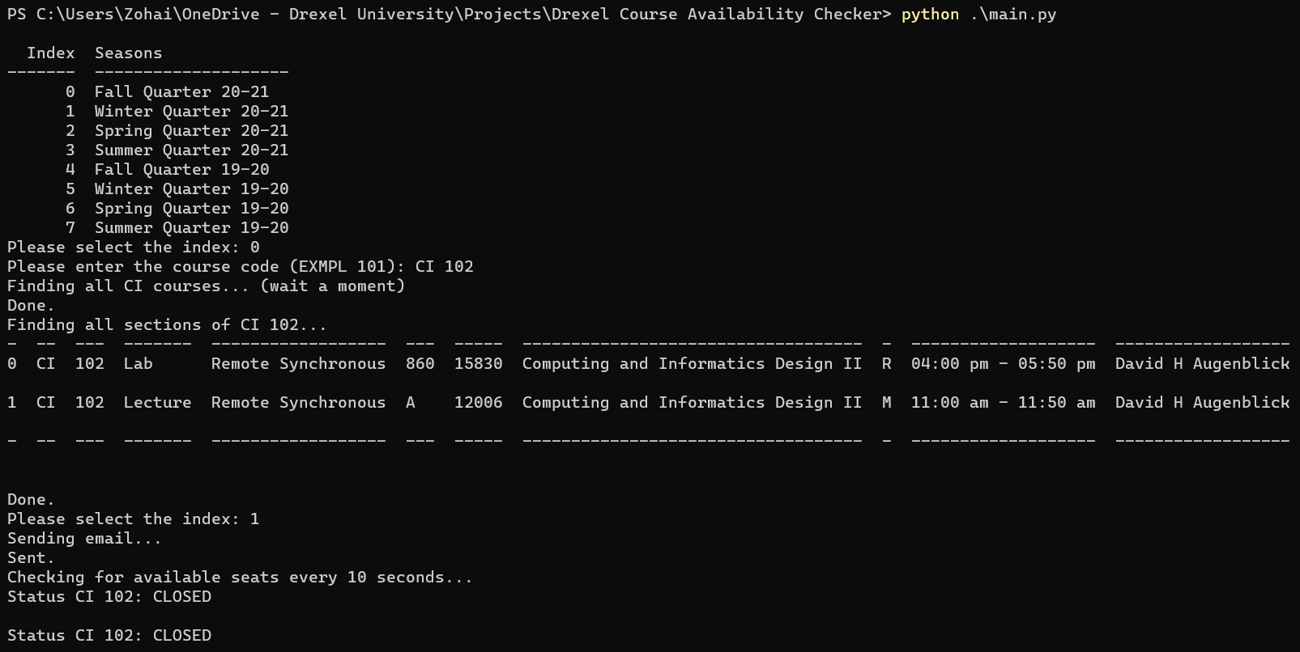The image size is (1300, 652).
Task: Click 'Lecture' in the second section row
Action: click(157, 403)
